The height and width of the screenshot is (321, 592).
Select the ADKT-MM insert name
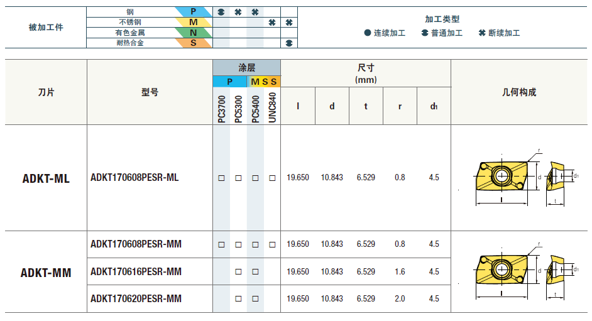pyautogui.click(x=46, y=273)
